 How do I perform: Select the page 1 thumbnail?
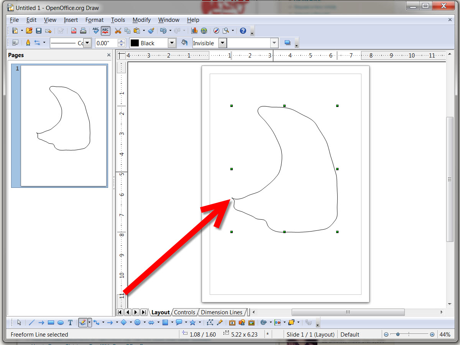(63, 127)
